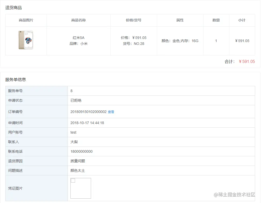
Task: Select the order number 201809150102000002
Action: click(88, 112)
